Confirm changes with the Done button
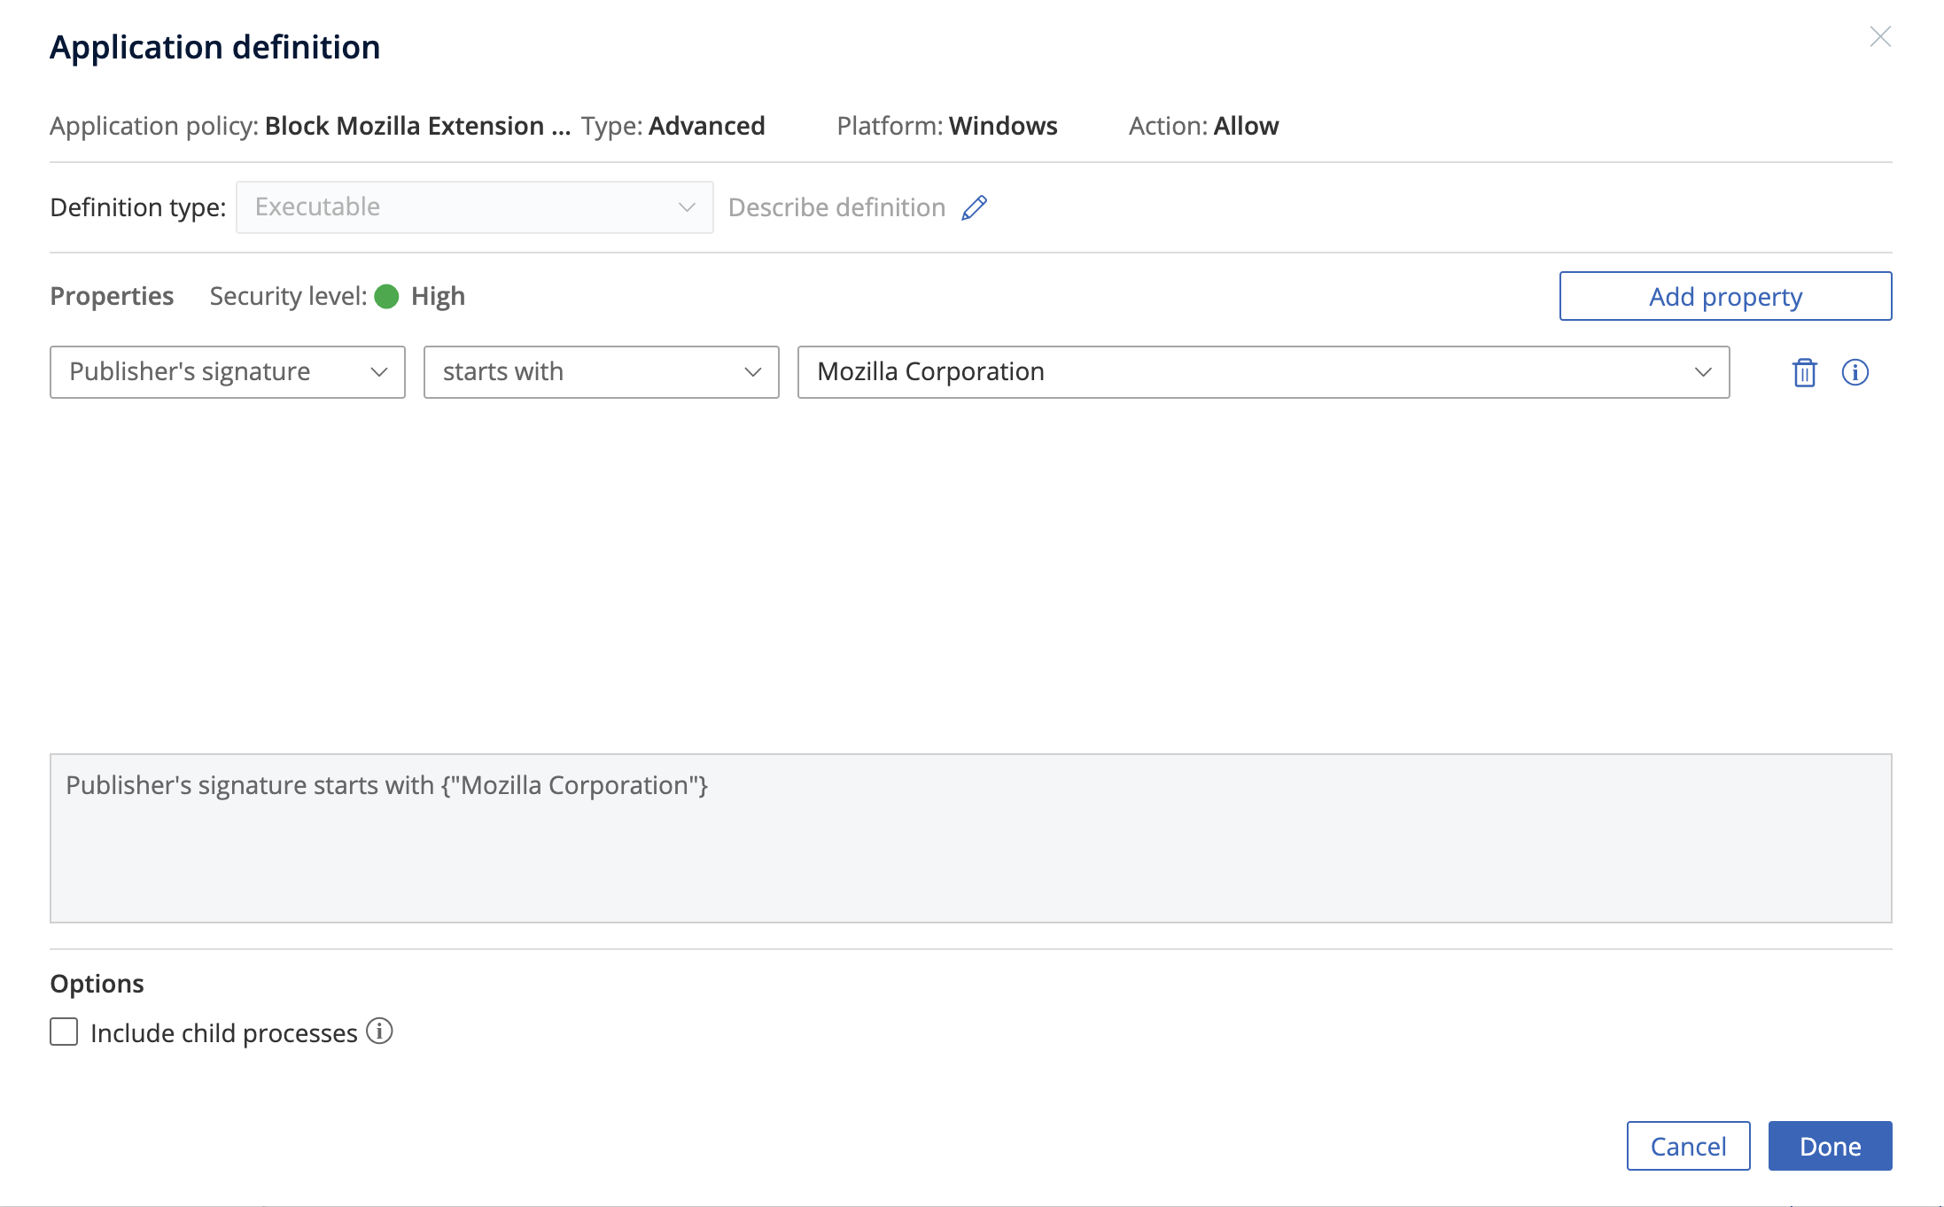The height and width of the screenshot is (1207, 1944). pyautogui.click(x=1829, y=1145)
